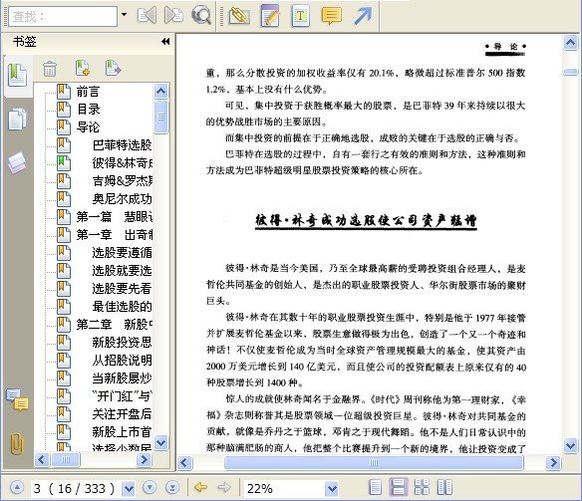Screen dimensions: 582x501
Task: Go to previous page arrow button
Action: pos(17,487)
